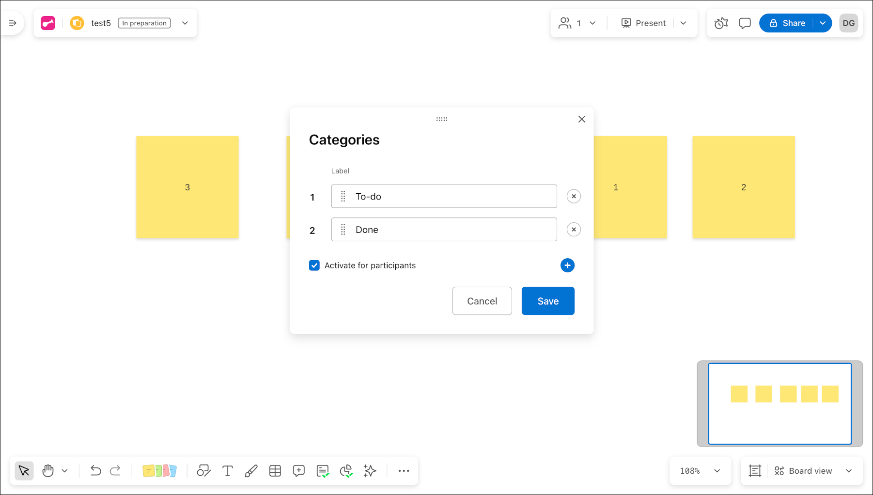Open the shapes tool
Viewport: 873px width, 495px height.
pyautogui.click(x=203, y=471)
